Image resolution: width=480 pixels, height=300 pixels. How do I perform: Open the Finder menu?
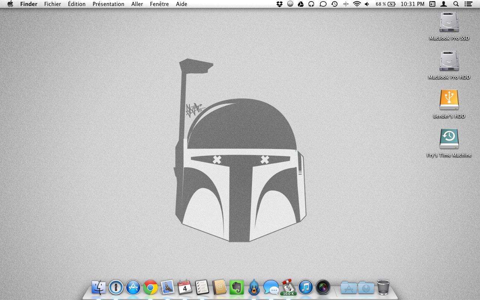pyautogui.click(x=29, y=4)
